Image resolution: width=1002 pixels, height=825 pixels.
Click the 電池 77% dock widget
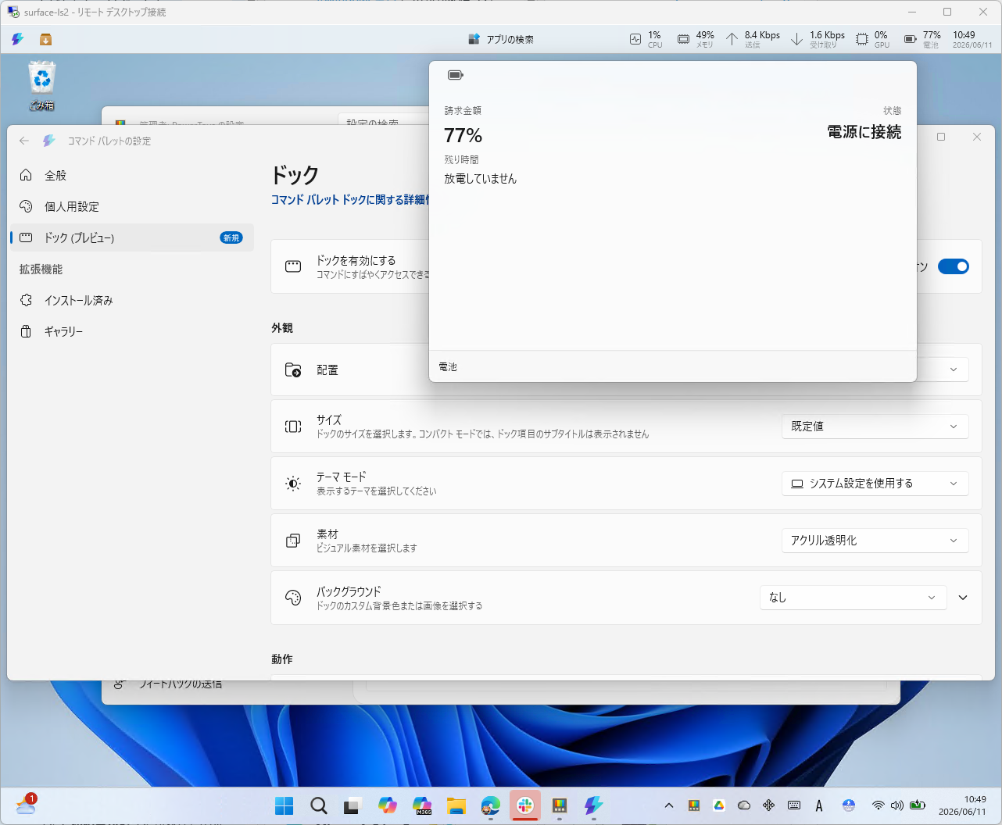[922, 39]
